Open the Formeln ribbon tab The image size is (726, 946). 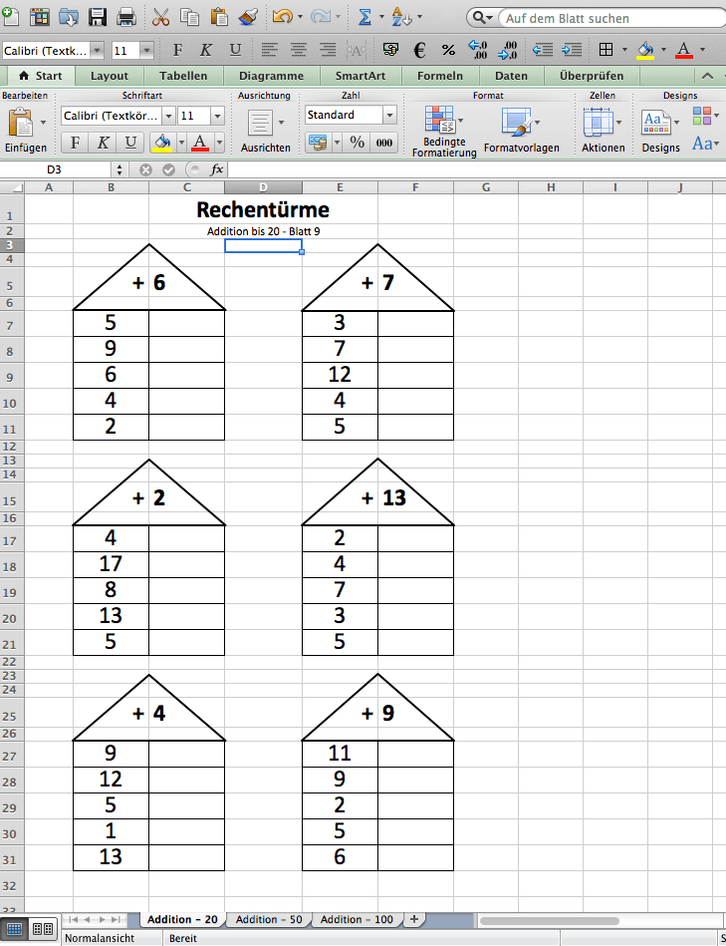[440, 76]
